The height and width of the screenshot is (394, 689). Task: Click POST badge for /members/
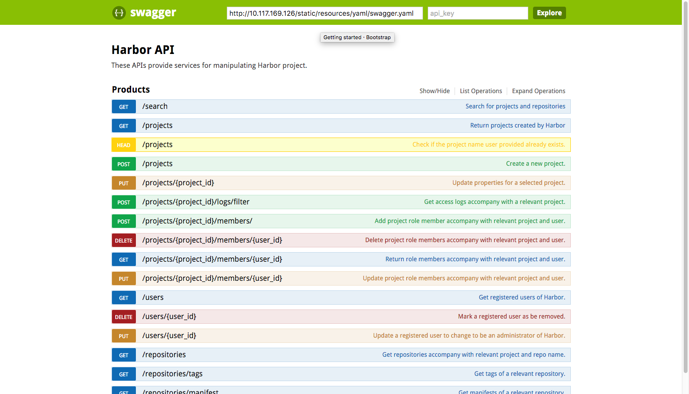(x=124, y=221)
